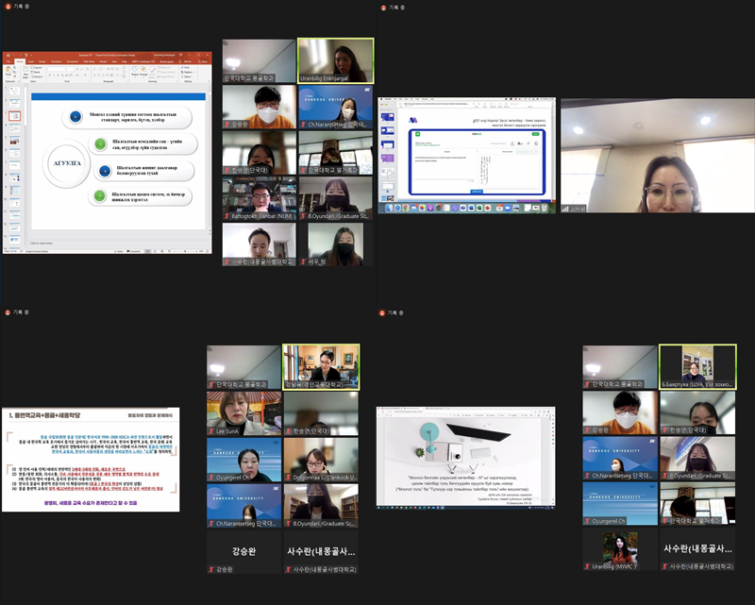Click the 'Click to add notes' field in PowerPoint
This screenshot has height=605, width=755.
point(42,244)
